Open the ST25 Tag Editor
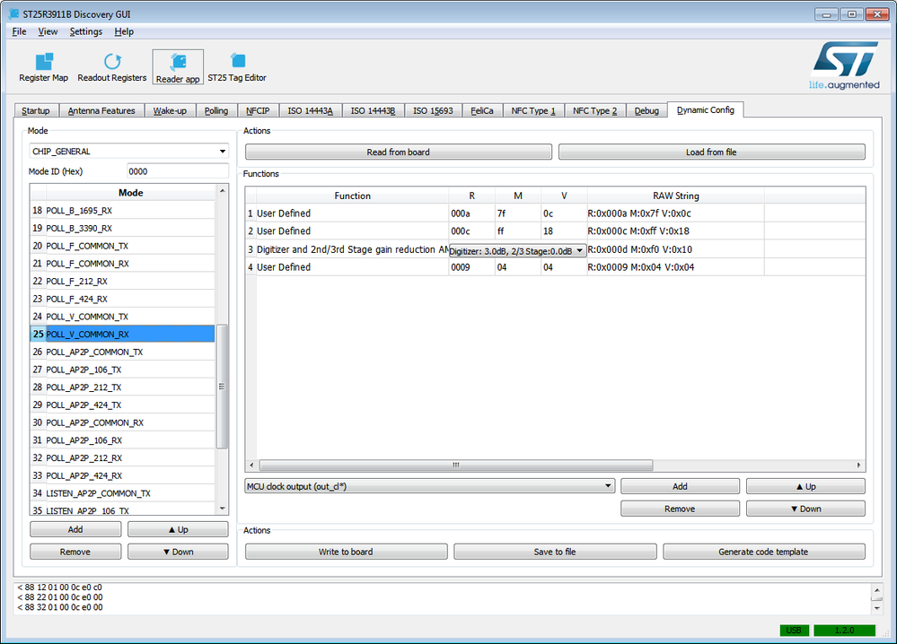This screenshot has width=897, height=644. pyautogui.click(x=237, y=67)
